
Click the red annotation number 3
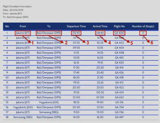tap(88, 43)
